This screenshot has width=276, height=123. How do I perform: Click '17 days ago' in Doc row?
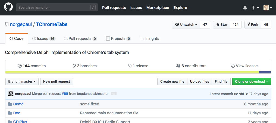pyautogui.click(x=258, y=113)
